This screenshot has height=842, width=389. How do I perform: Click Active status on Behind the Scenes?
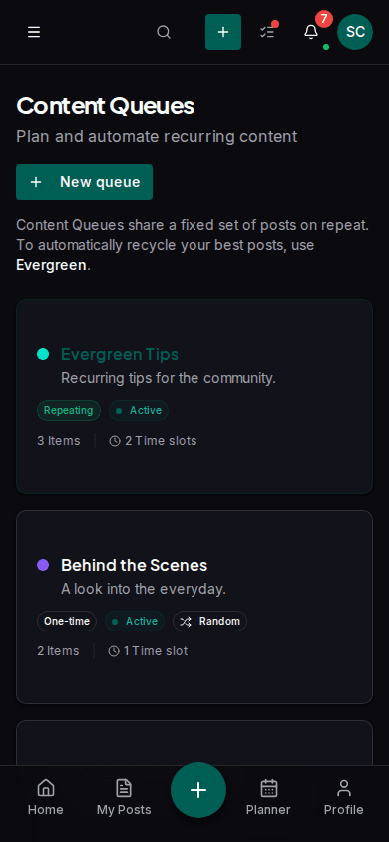pos(135,621)
